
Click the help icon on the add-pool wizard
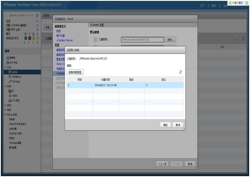tap(194, 19)
